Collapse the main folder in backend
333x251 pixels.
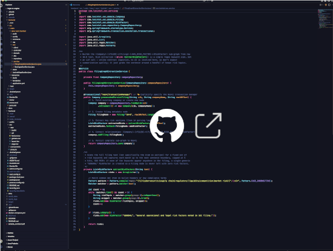tap(12, 28)
